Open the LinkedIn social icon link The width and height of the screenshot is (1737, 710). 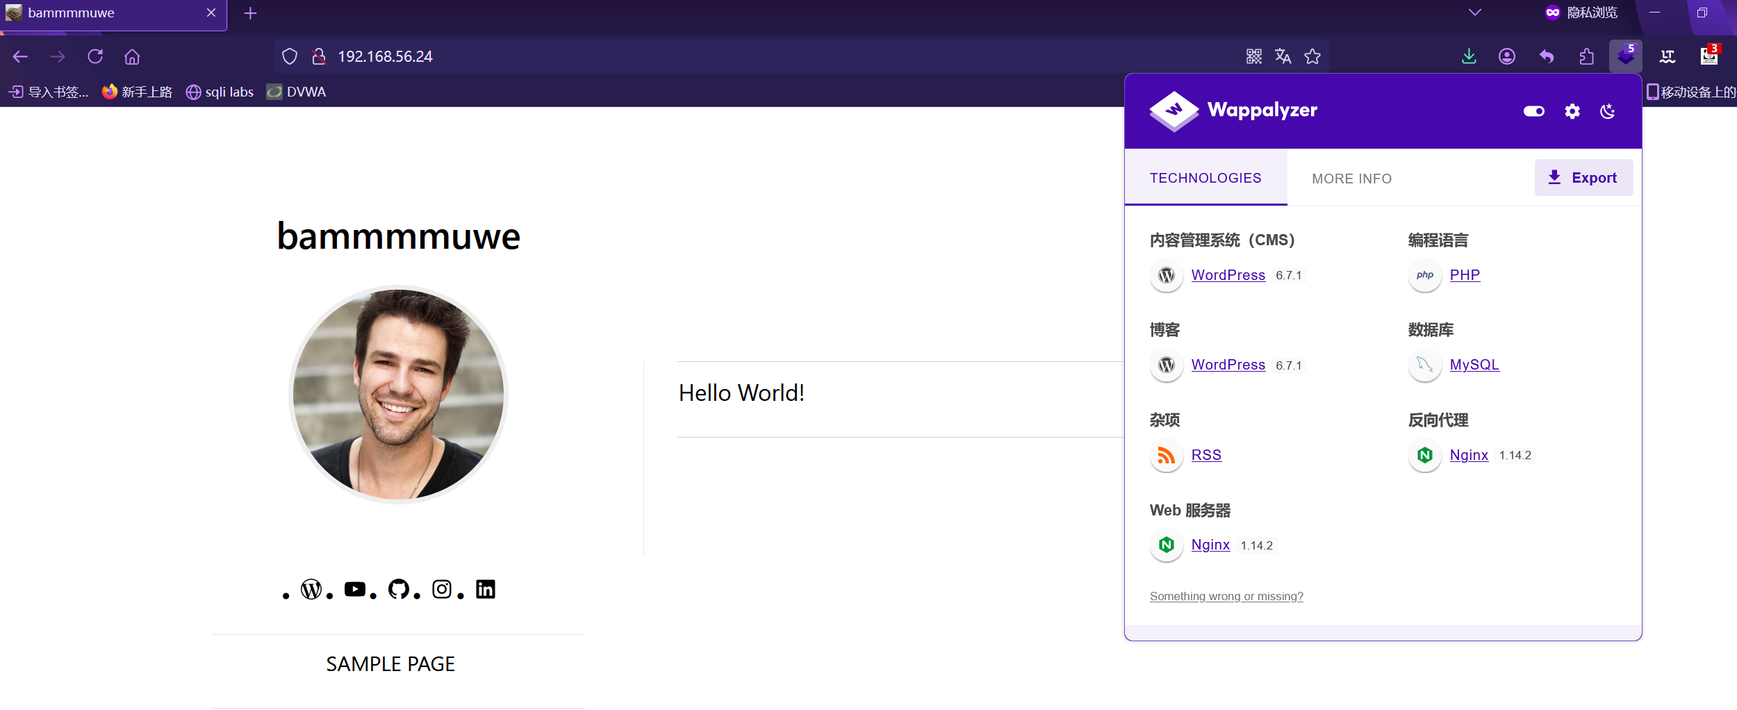486,589
